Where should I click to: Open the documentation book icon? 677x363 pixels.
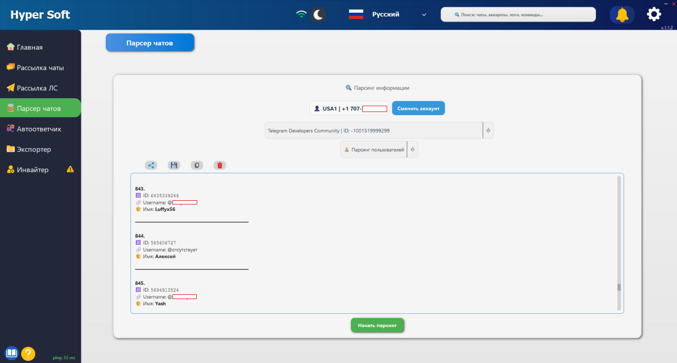pos(12,353)
